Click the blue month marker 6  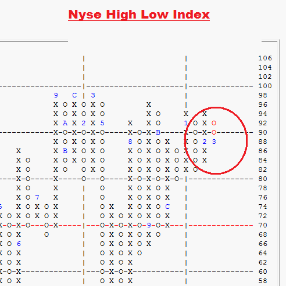[19, 244]
